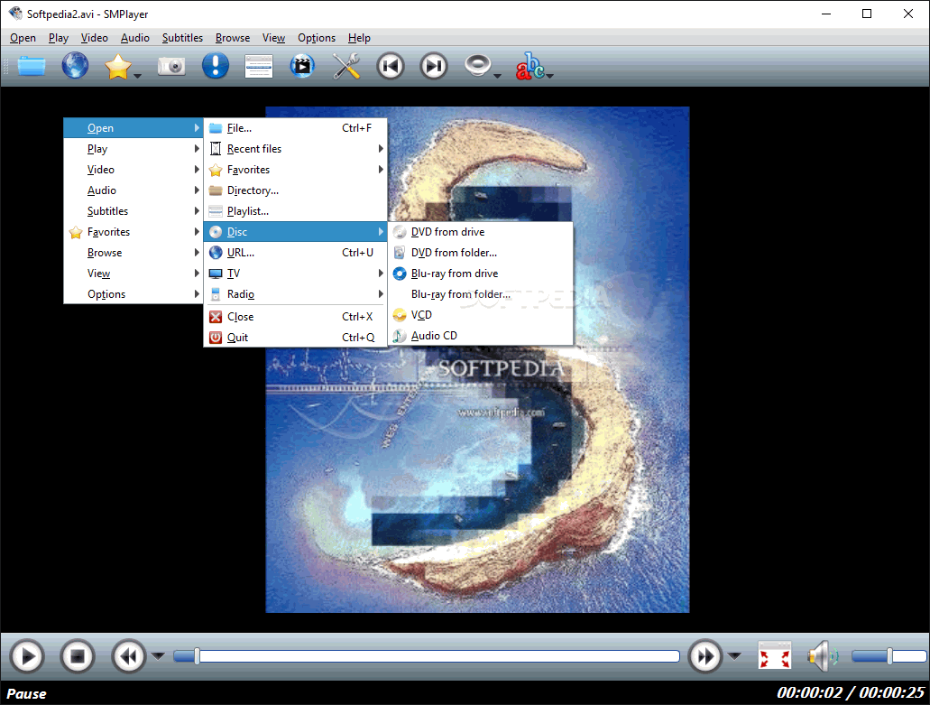Open the rewind options dropdown arrow

tap(158, 655)
